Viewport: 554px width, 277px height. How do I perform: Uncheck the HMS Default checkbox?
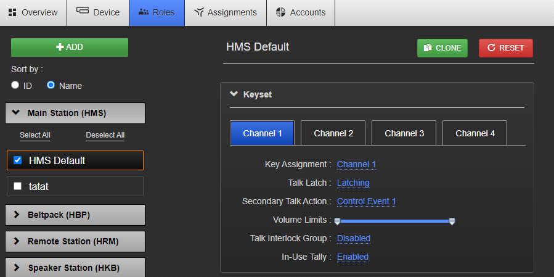coord(18,160)
